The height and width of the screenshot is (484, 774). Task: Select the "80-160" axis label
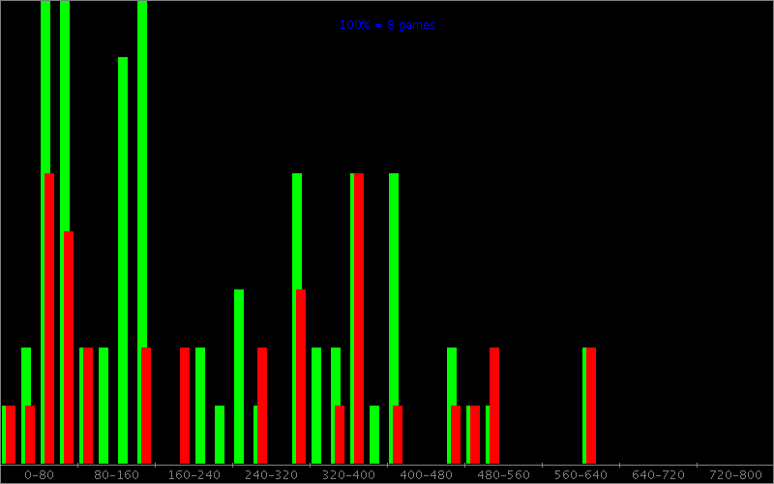[116, 475]
